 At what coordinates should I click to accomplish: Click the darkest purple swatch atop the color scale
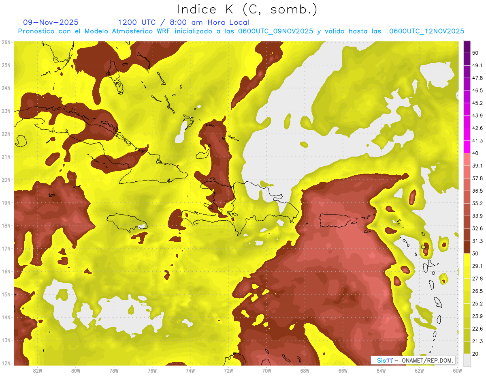click(x=467, y=47)
